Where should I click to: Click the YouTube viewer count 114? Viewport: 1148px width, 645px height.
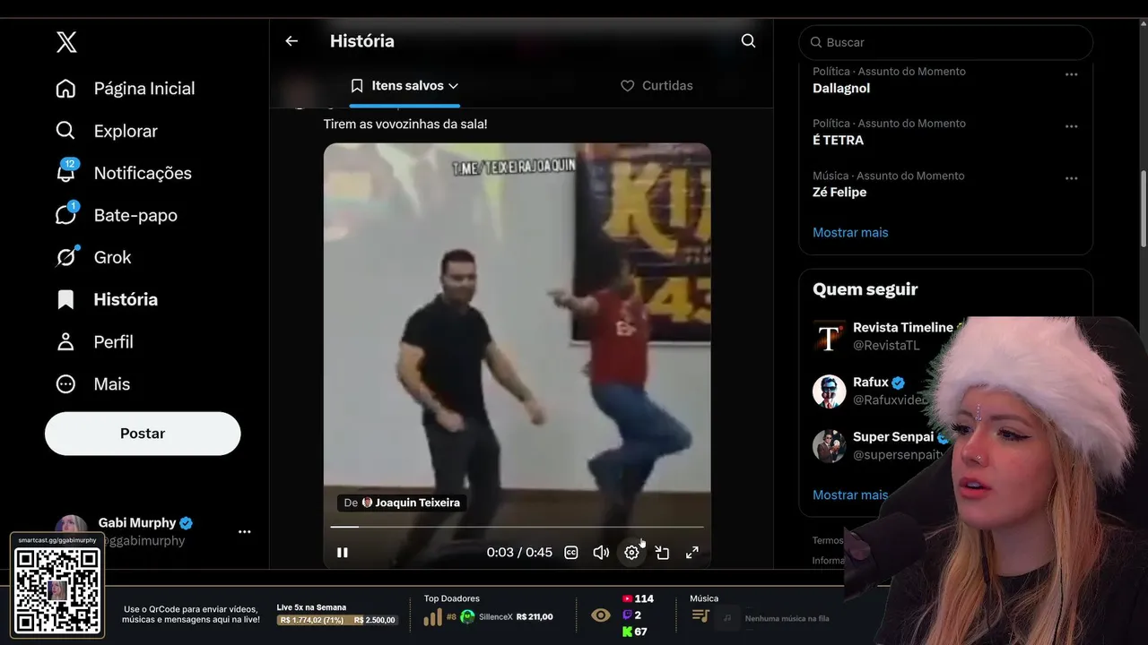point(638,598)
